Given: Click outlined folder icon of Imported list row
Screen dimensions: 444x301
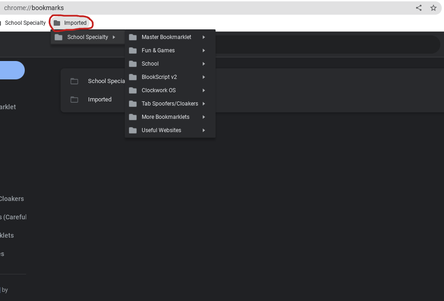Looking at the screenshot, I should point(74,100).
